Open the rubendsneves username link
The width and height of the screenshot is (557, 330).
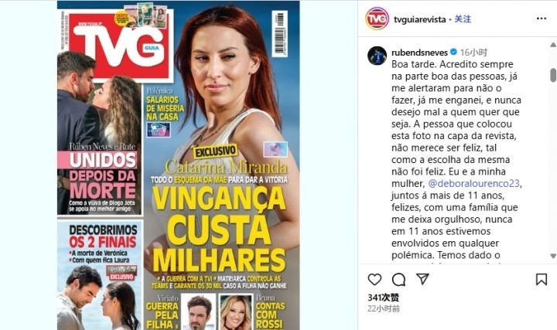419,53
